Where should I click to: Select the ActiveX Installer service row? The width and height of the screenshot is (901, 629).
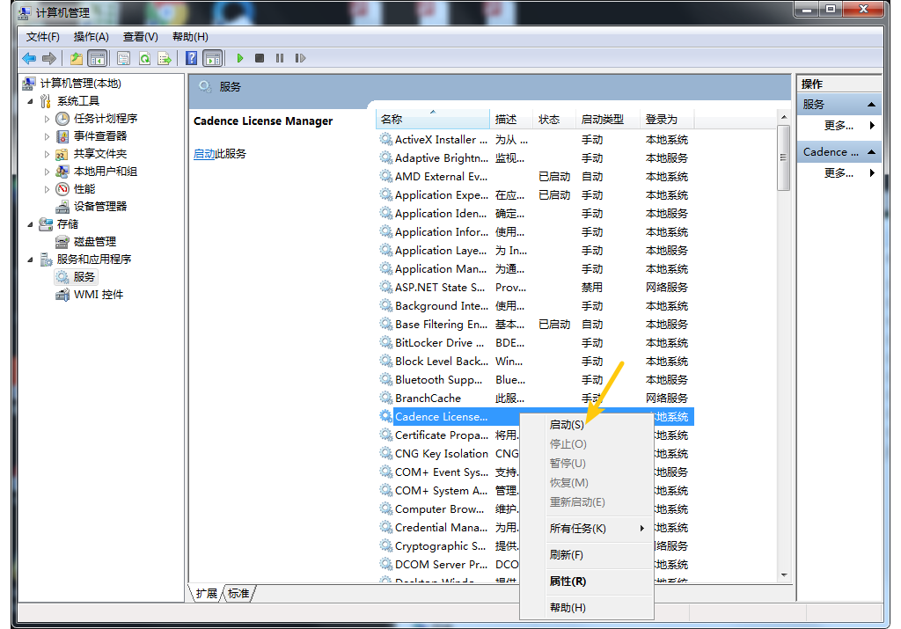point(536,140)
